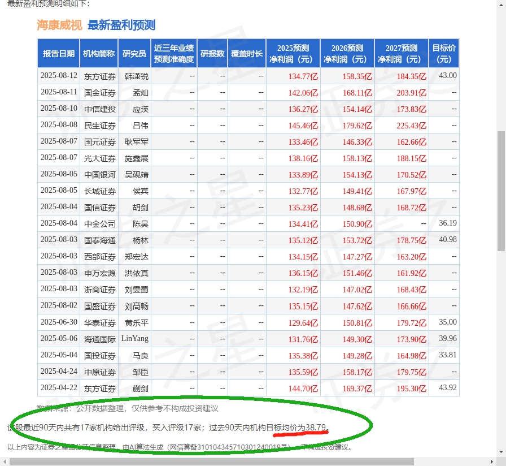This screenshot has height=466, width=506.
Task: Click the 研报数 column header
Action: coord(212,53)
